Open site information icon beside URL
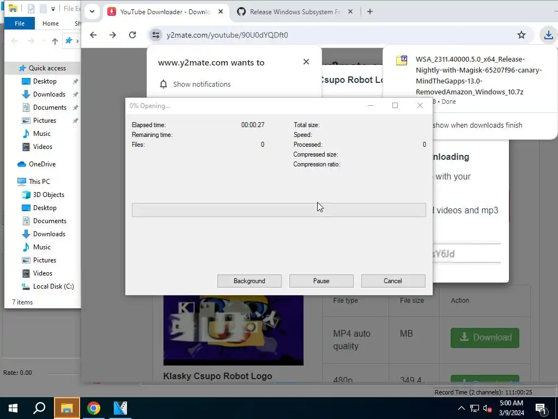Image resolution: width=558 pixels, height=419 pixels. click(x=156, y=35)
